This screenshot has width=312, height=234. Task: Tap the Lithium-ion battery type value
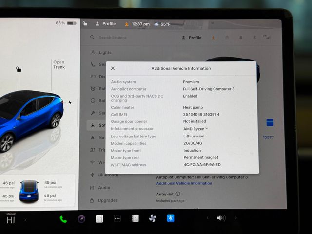click(194, 136)
